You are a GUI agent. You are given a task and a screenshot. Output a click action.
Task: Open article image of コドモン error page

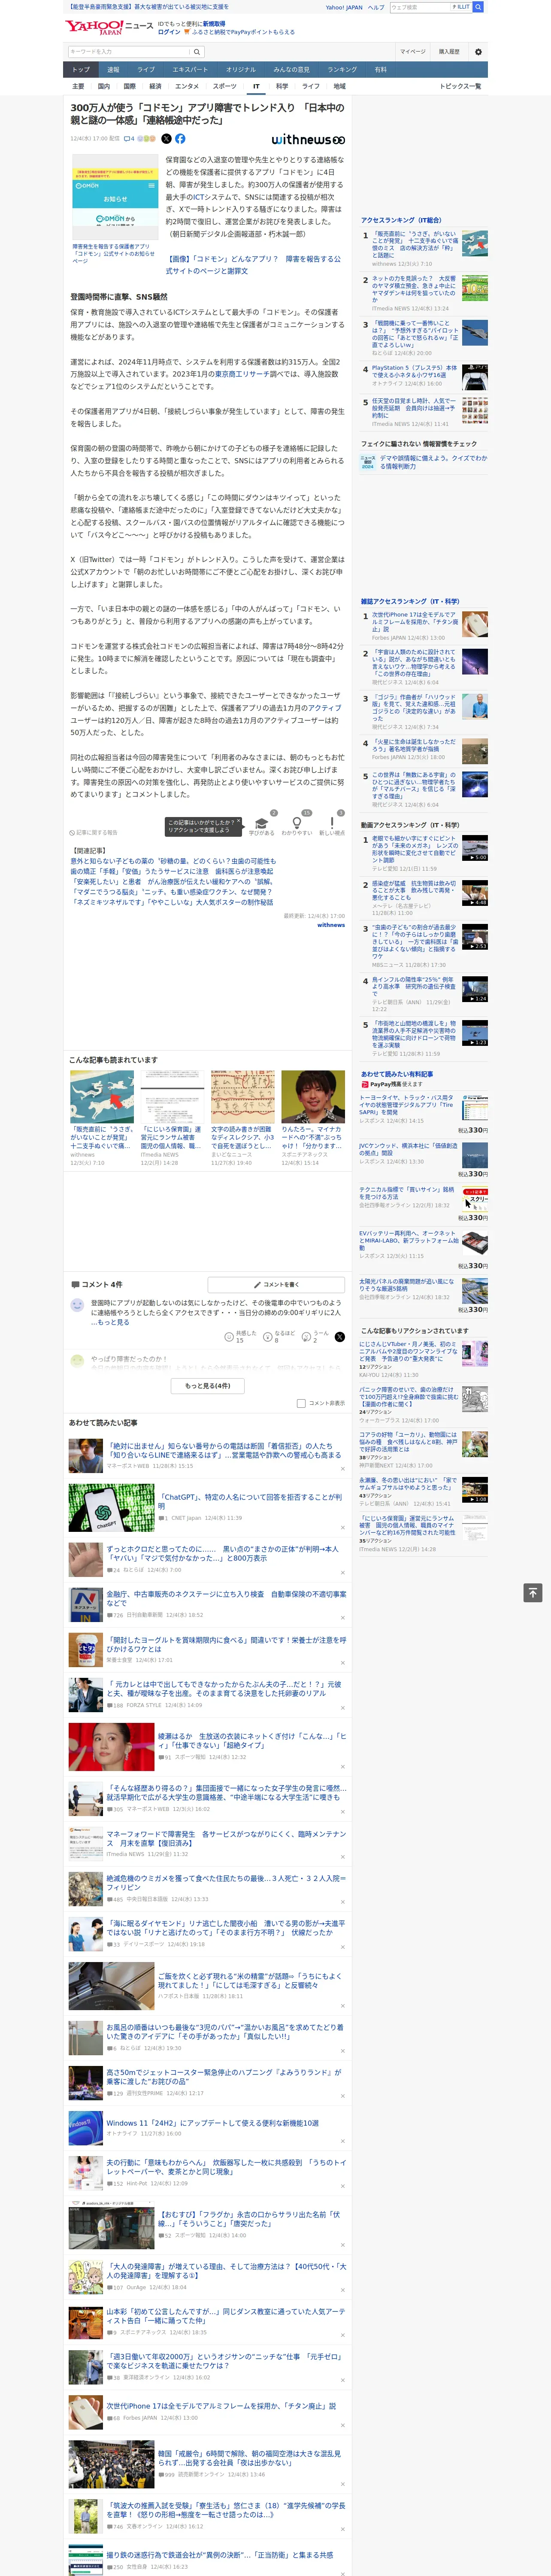pyautogui.click(x=115, y=198)
